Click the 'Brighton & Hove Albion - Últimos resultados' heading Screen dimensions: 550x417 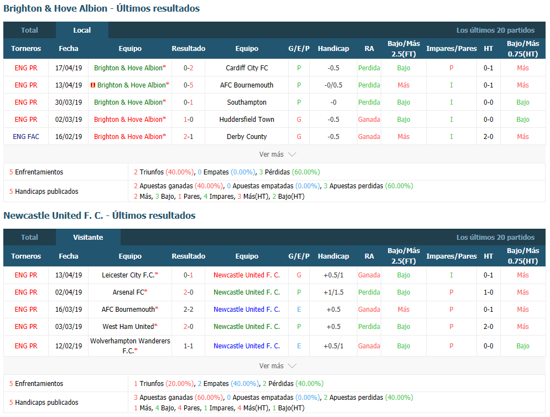pos(102,8)
